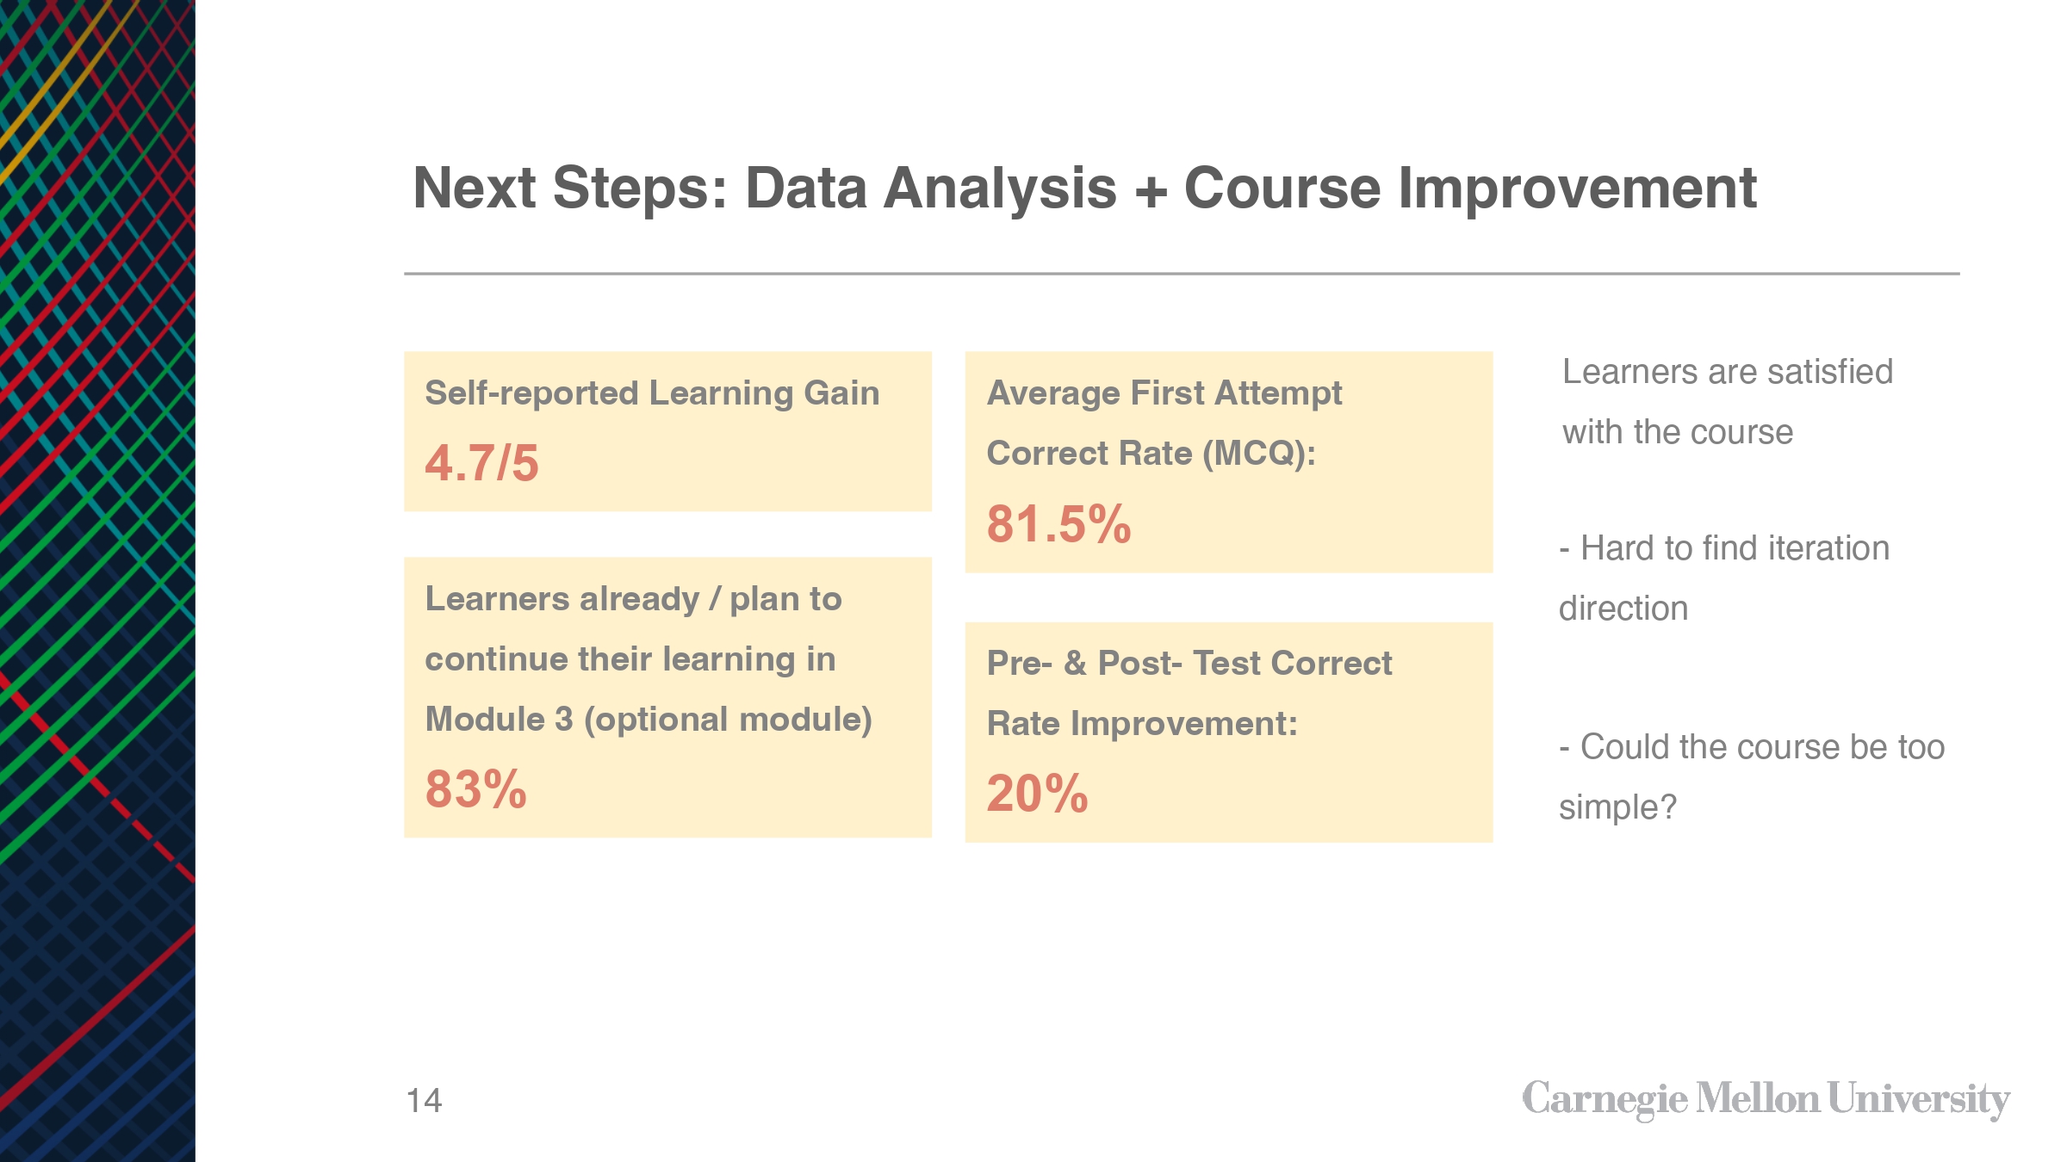Click the Correct Rate (MCQ): label
This screenshot has width=2067, height=1162.
coord(1151,454)
